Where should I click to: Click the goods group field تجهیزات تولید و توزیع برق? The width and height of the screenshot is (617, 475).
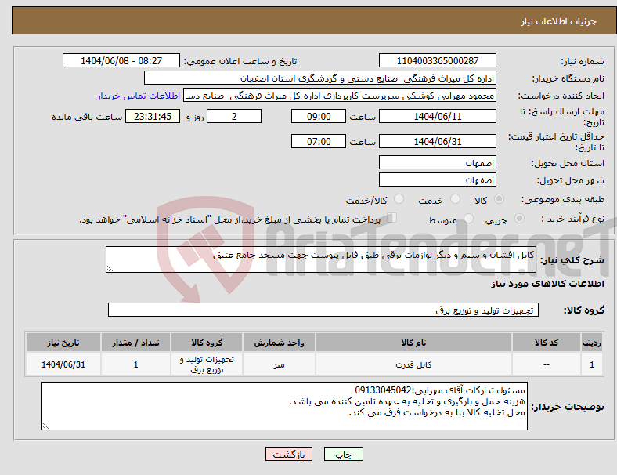323,310
